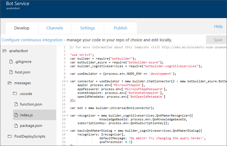The width and height of the screenshot is (227, 146).
Task: Click the .vscode folder icon
Action: click(x=15, y=93)
